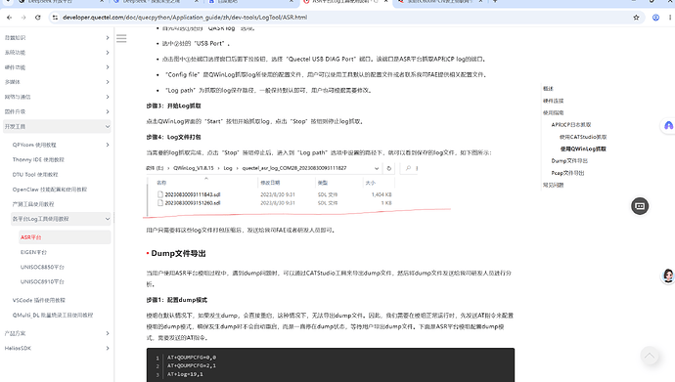Jump to 概述 in table of contents
This screenshot has width=675, height=382.
pyautogui.click(x=548, y=89)
